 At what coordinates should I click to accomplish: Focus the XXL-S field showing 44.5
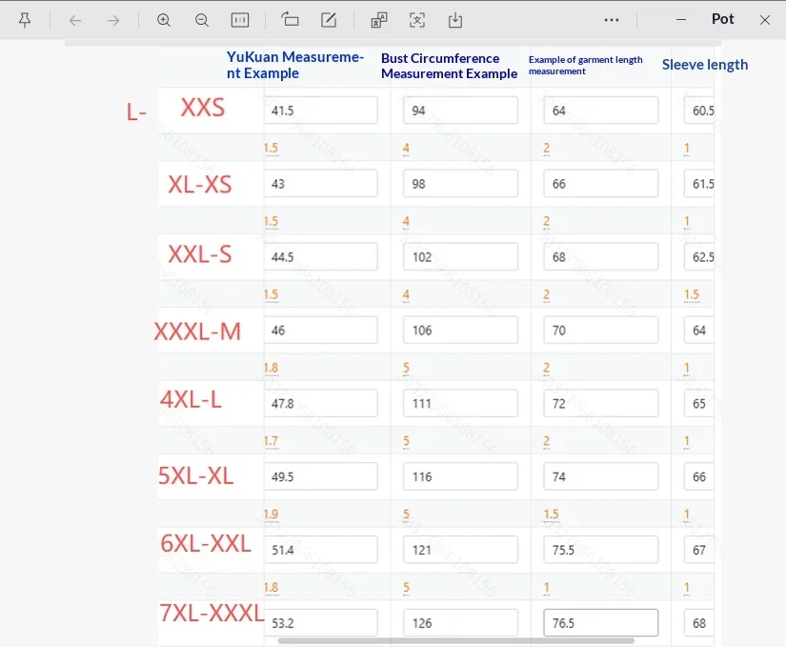pyautogui.click(x=321, y=256)
